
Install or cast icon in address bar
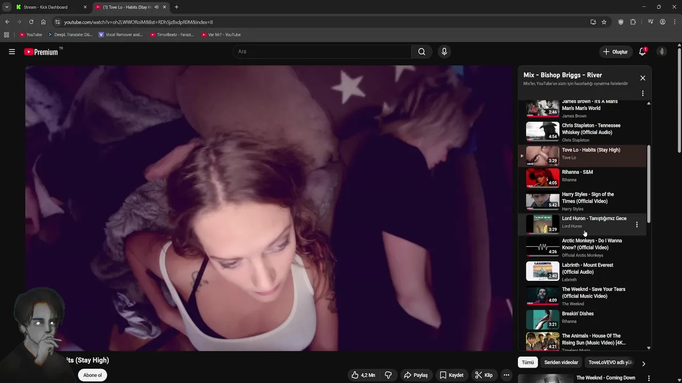[x=593, y=22]
